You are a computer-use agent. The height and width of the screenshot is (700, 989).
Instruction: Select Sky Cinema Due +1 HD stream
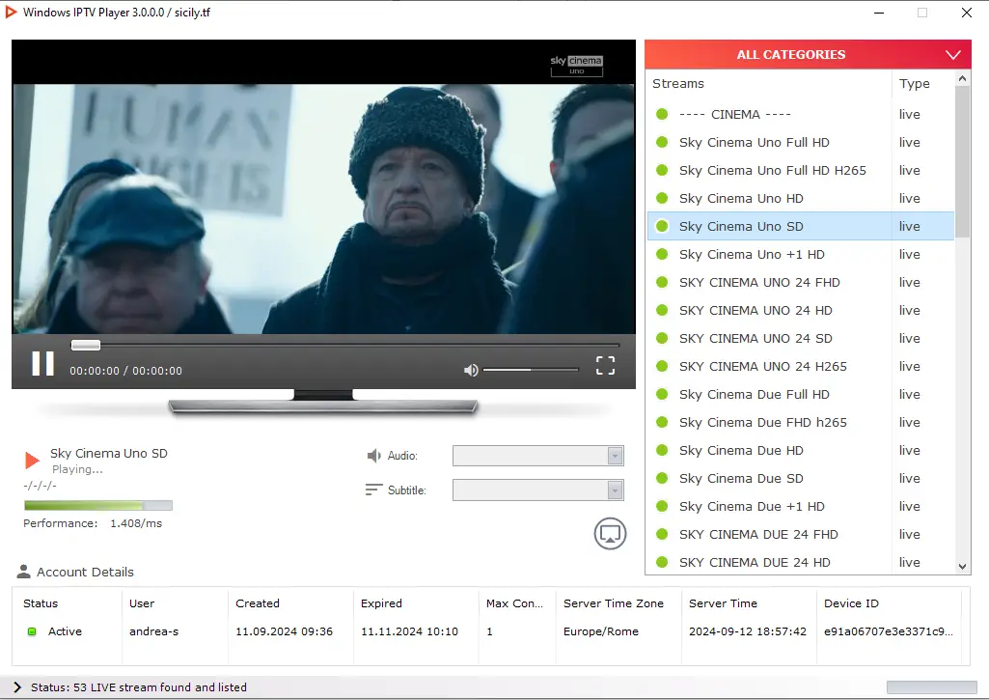click(801, 506)
